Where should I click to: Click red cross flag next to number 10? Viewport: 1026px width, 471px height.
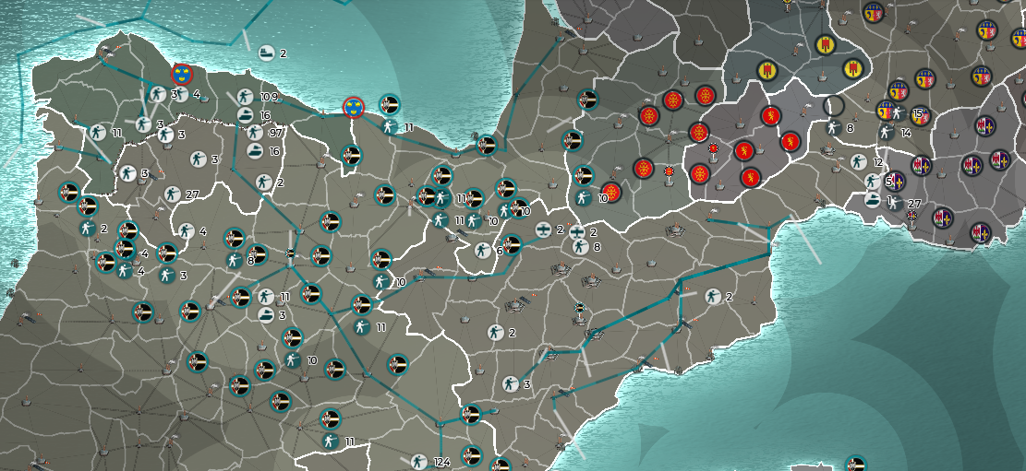tap(611, 192)
